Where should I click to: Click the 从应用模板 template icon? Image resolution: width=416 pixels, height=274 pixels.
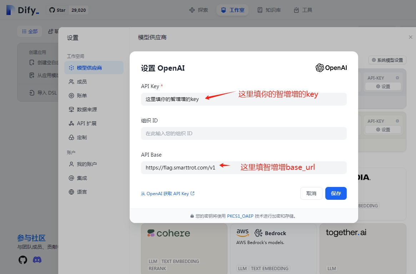tap(32, 76)
